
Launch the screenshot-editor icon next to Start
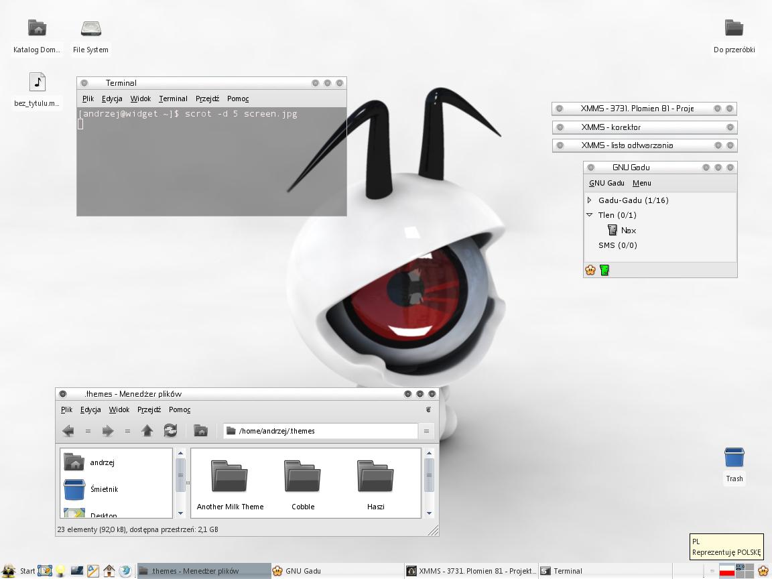[44, 571]
